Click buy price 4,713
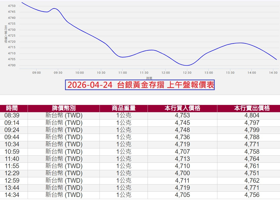280x202 pixels. click(x=182, y=159)
